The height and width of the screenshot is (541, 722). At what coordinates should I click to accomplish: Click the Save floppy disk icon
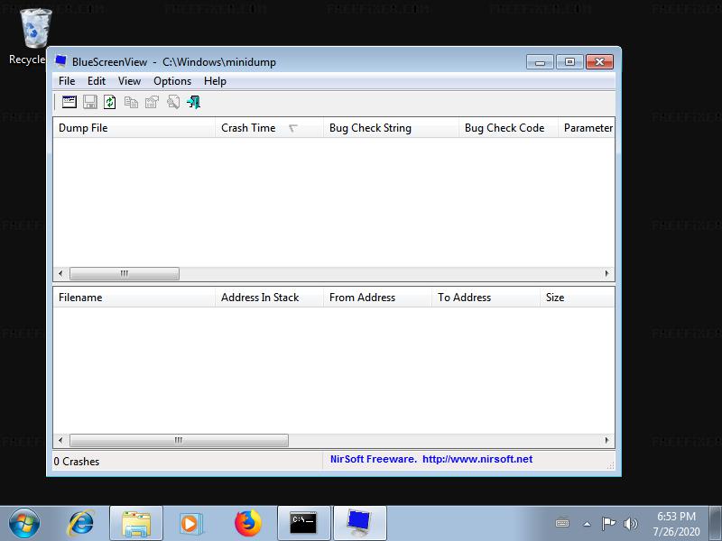pos(89,102)
